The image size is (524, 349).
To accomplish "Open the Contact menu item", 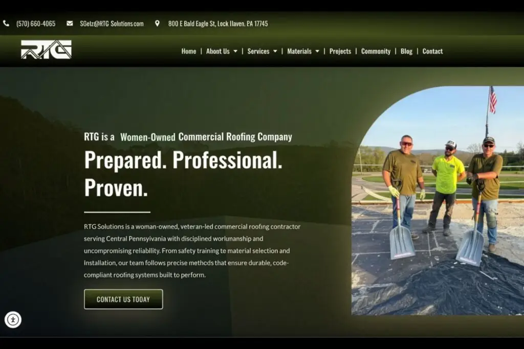I will click(x=432, y=52).
